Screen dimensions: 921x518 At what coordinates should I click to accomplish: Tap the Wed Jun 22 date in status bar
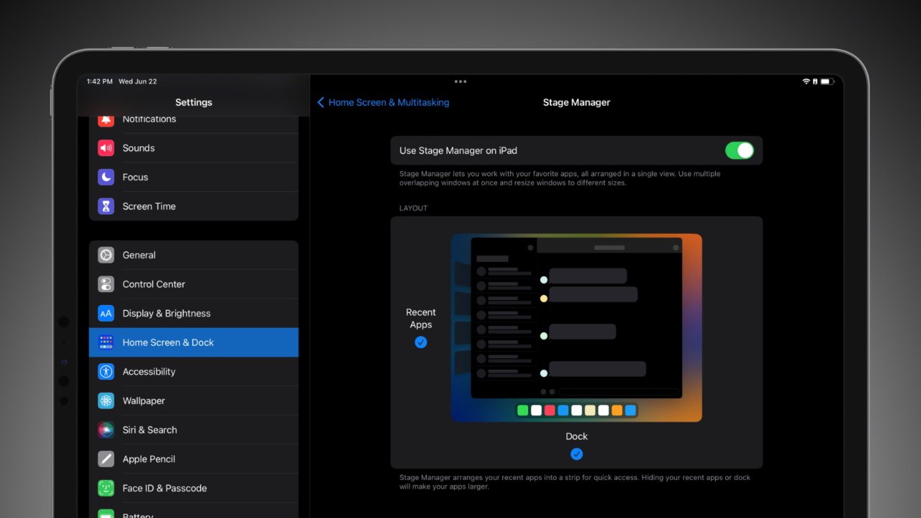137,82
